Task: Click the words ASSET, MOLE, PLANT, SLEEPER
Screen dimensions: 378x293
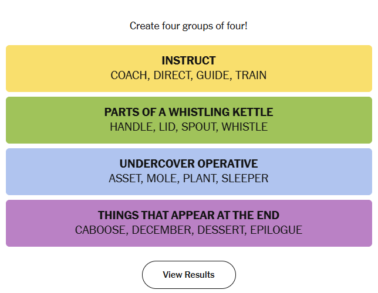Action: tap(188, 178)
